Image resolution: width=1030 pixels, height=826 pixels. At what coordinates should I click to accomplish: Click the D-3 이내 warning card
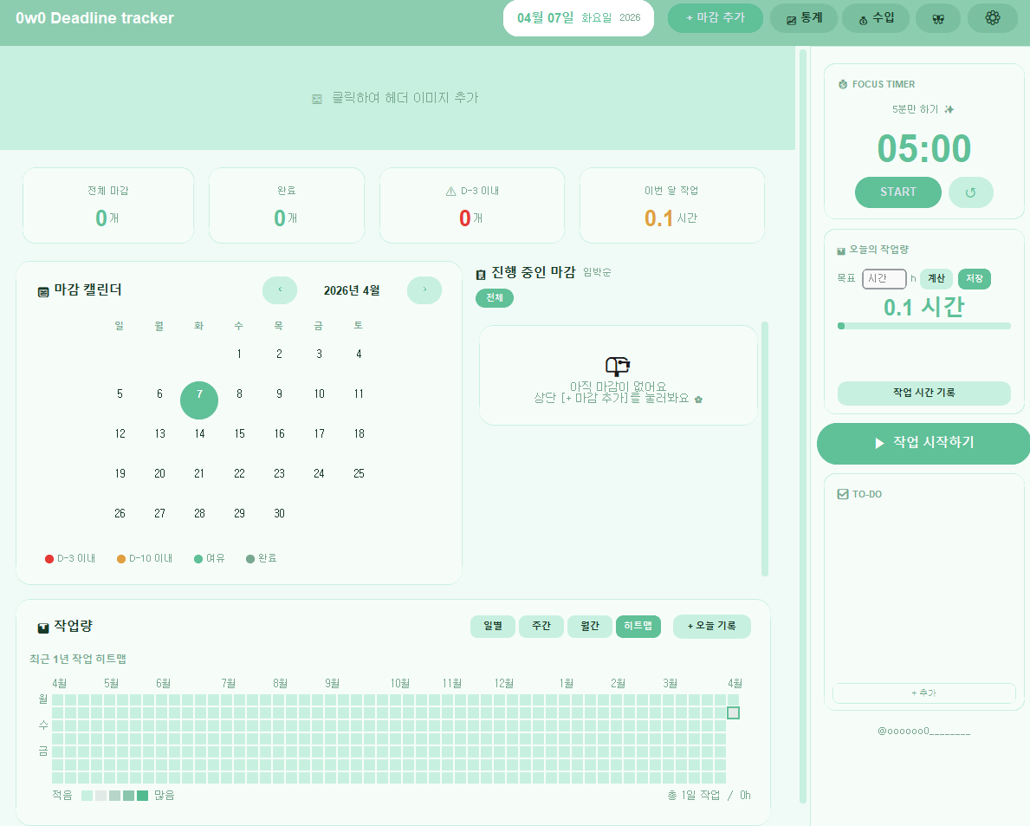point(471,205)
